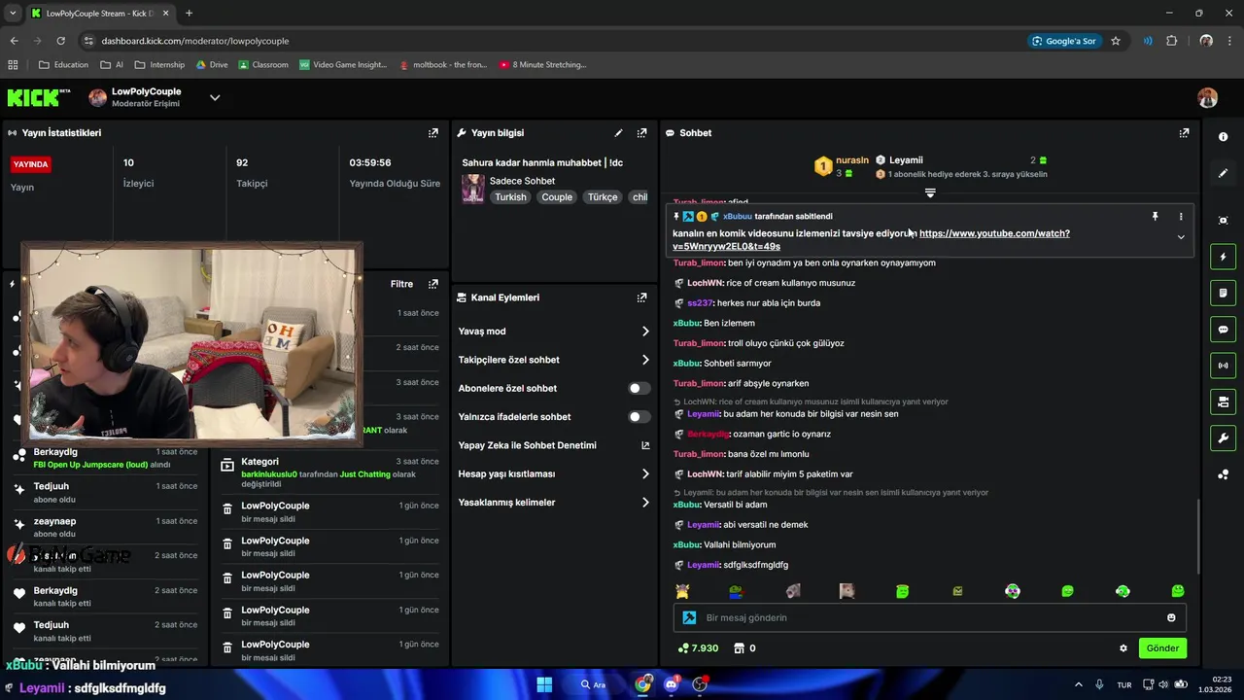The image size is (1244, 700).
Task: Open the chat bubble sidebar icon
Action: pyautogui.click(x=1223, y=330)
